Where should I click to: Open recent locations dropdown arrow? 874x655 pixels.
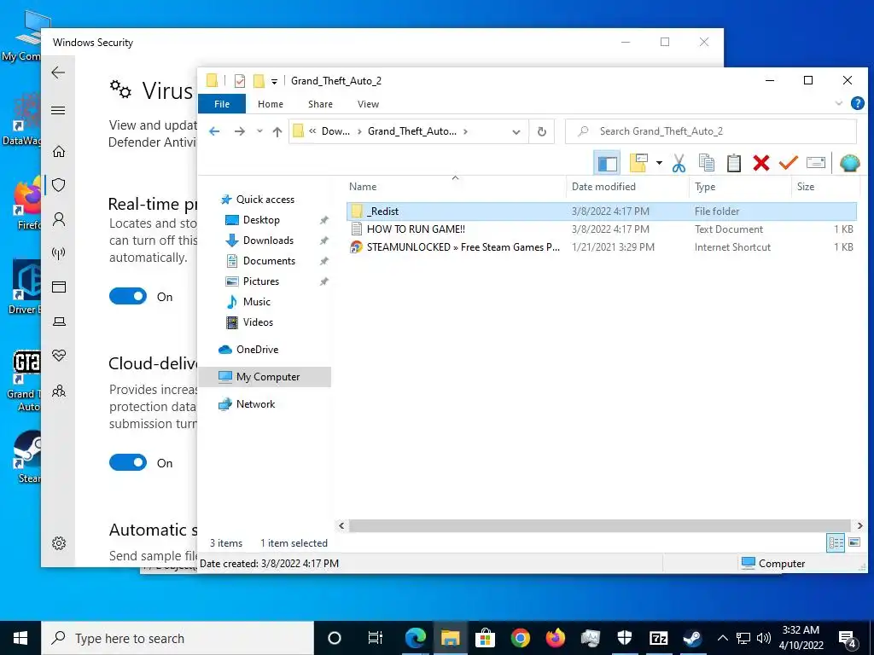point(259,131)
